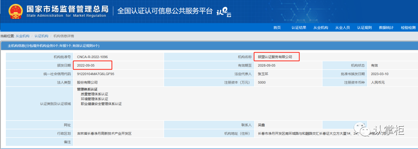Click the 管理体系认证 heading
Image resolution: width=418 pixels, height=149 pixels.
point(87,89)
